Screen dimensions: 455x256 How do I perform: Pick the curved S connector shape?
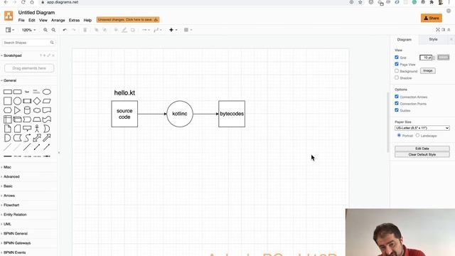[27, 138]
